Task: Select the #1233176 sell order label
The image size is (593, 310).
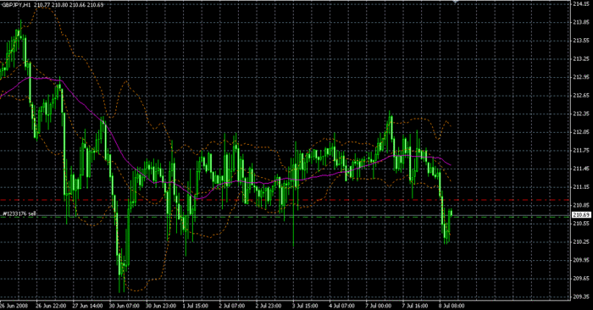Action: click(x=19, y=214)
